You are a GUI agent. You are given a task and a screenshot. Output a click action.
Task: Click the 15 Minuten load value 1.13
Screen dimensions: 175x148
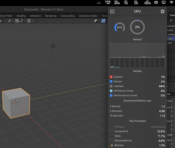pos(163,116)
